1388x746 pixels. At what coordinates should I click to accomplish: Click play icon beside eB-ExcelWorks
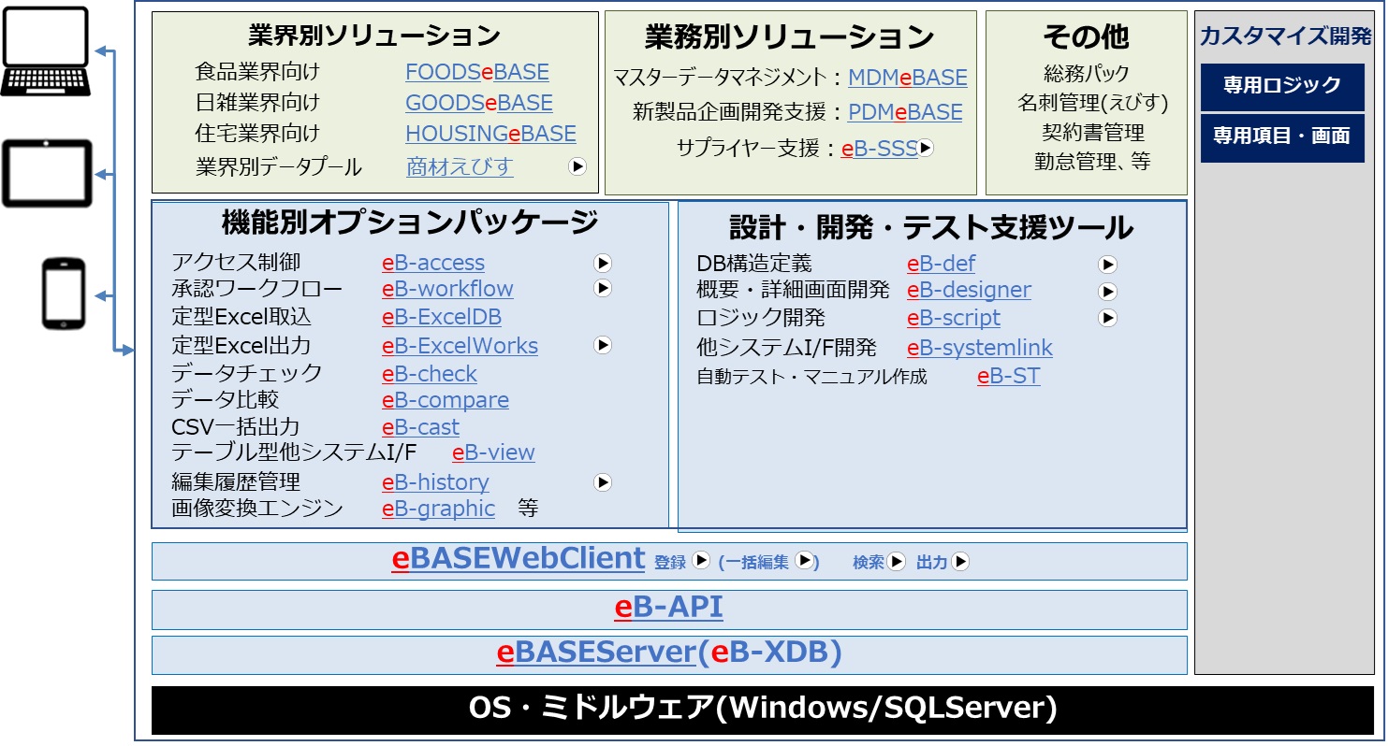603,346
